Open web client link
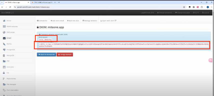The image size is (214, 96). [108, 21]
